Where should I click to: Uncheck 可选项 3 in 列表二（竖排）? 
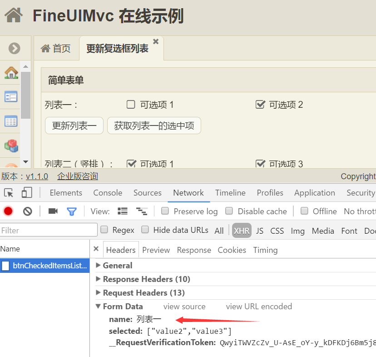(260, 164)
